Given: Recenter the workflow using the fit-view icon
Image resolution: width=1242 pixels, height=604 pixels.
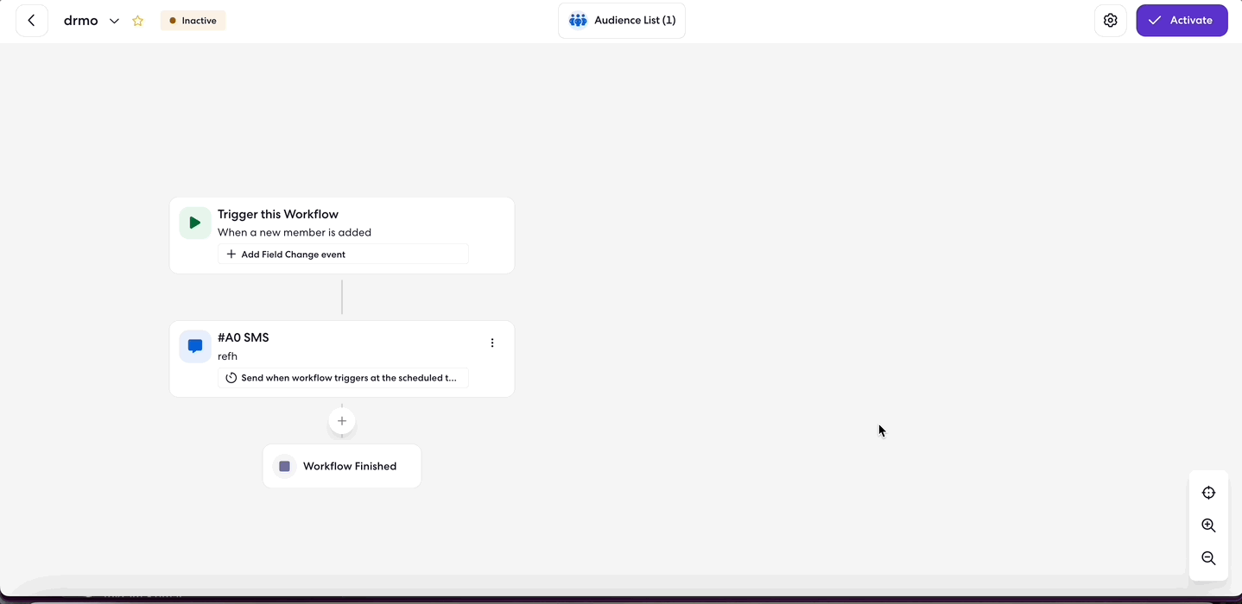Looking at the screenshot, I should point(1207,492).
